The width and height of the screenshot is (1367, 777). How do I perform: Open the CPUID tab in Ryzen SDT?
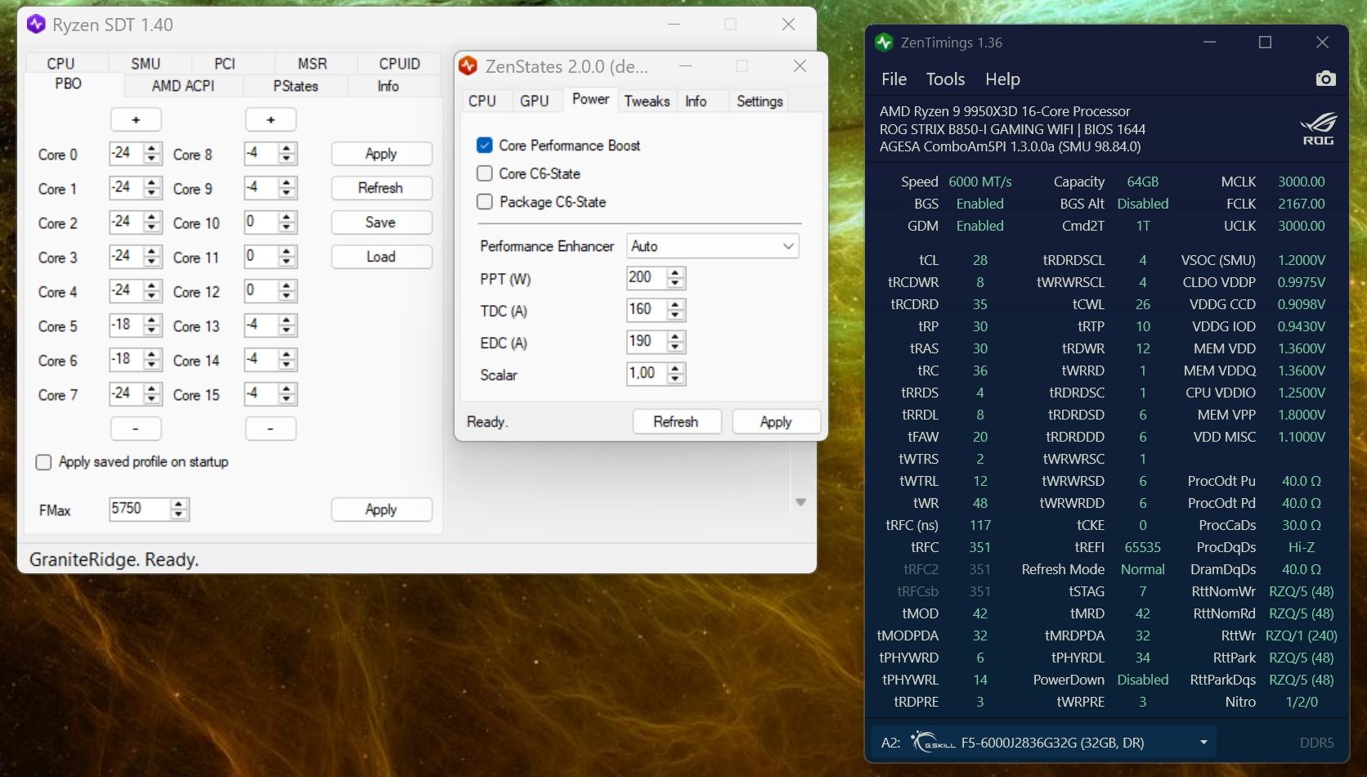coord(400,63)
